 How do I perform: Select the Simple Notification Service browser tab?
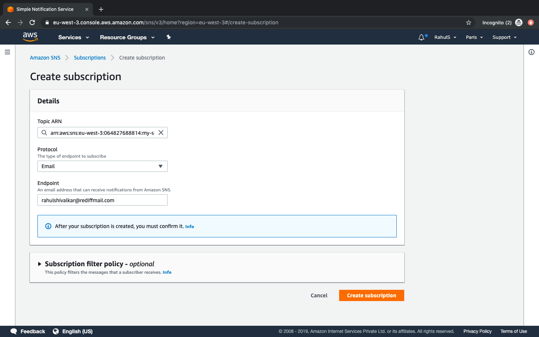click(x=45, y=9)
